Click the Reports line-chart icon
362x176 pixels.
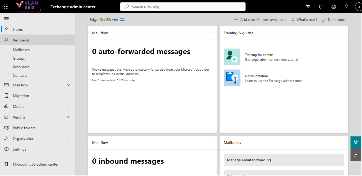pos(6,117)
